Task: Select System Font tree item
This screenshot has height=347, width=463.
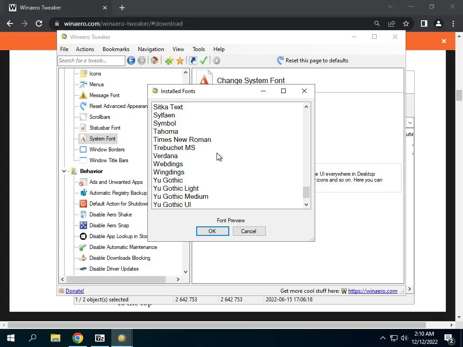Action: (103, 139)
